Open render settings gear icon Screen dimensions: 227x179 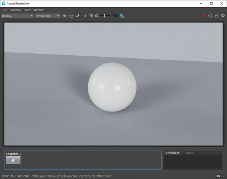coord(223,16)
